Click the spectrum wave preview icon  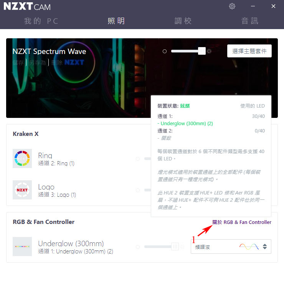(249, 247)
